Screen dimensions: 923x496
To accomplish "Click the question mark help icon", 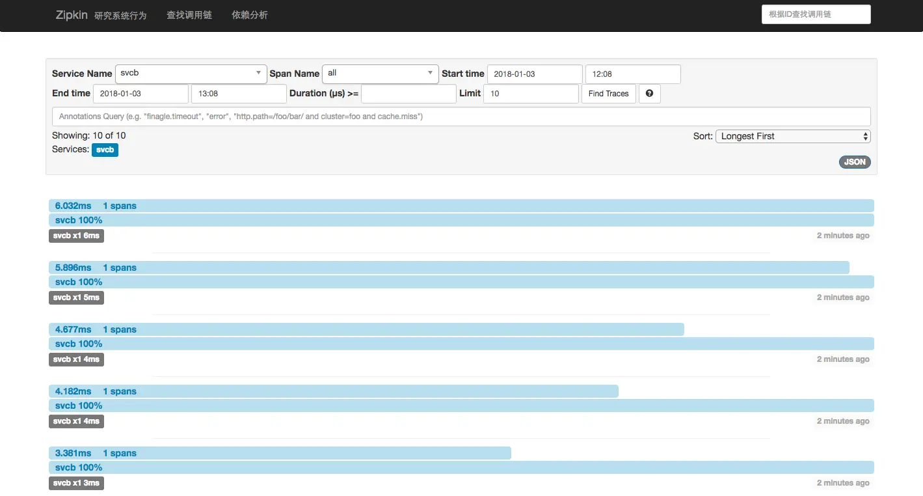I will pos(649,93).
